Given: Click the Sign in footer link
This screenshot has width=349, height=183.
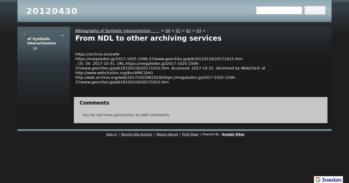Looking at the screenshot, I should 111,134.
